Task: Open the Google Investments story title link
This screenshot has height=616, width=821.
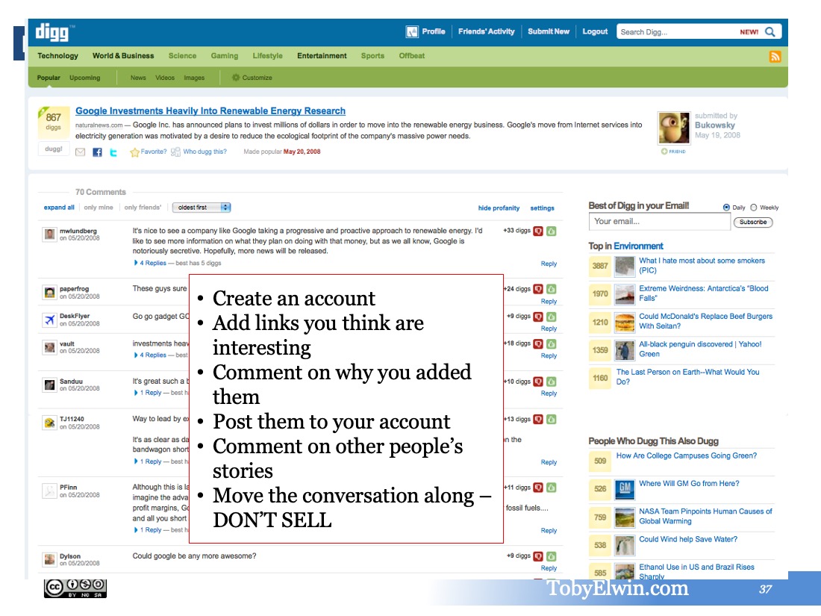Action: pos(210,111)
